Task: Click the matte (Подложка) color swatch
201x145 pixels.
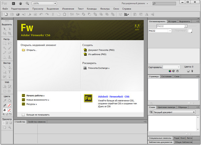Action: point(190,31)
